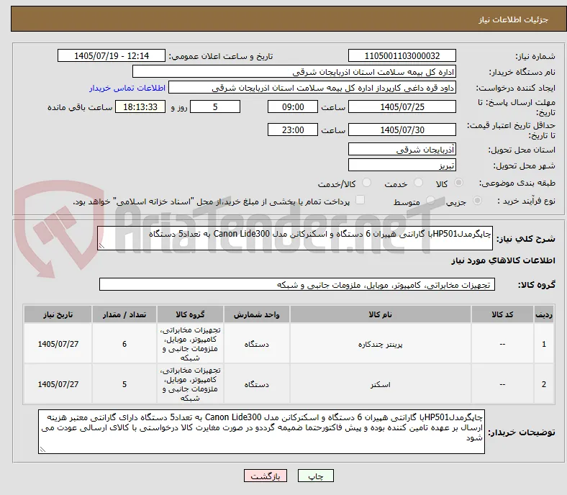The image size is (567, 495).
Task: Click the نام کالا column header
Action: 380,314
